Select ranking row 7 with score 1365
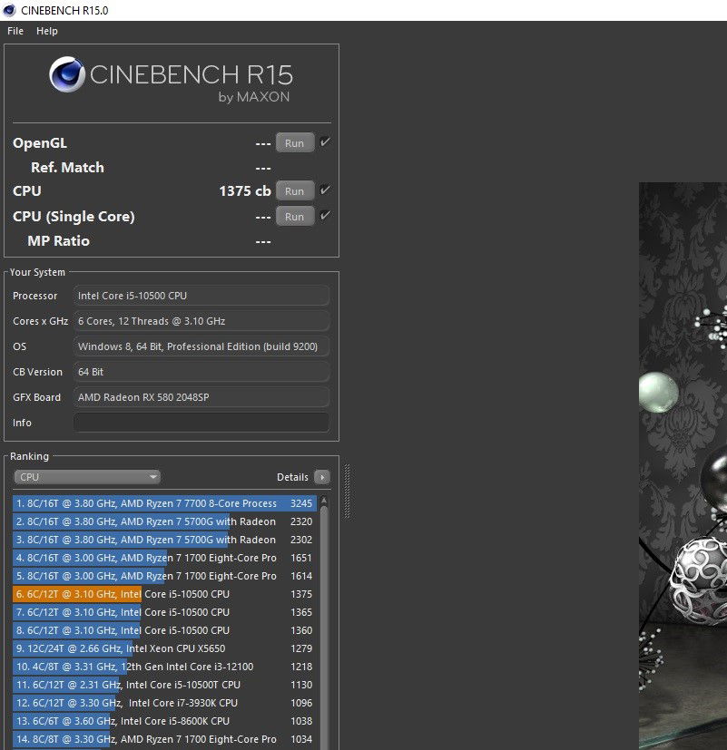The height and width of the screenshot is (750, 727). point(164,612)
